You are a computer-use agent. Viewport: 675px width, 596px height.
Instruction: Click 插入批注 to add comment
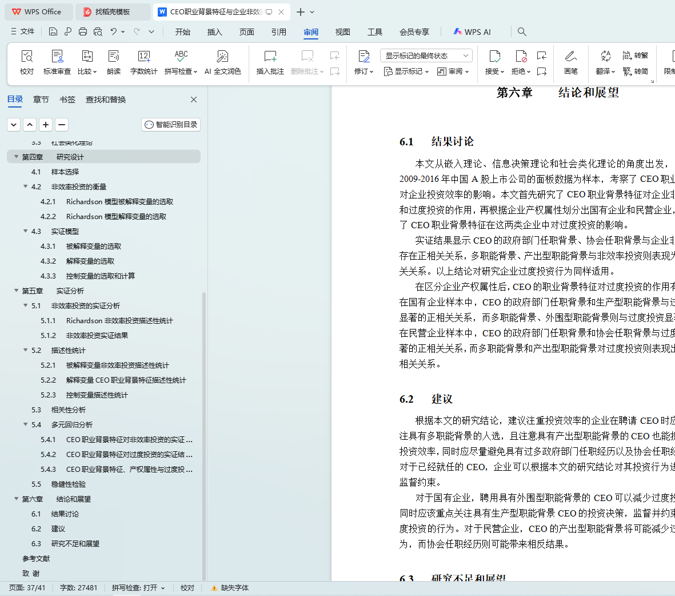click(x=270, y=62)
